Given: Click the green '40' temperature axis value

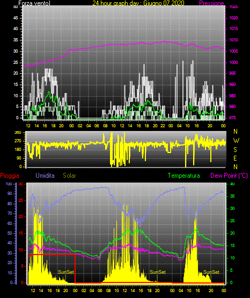Looking at the screenshot, I should (x=232, y=184).
